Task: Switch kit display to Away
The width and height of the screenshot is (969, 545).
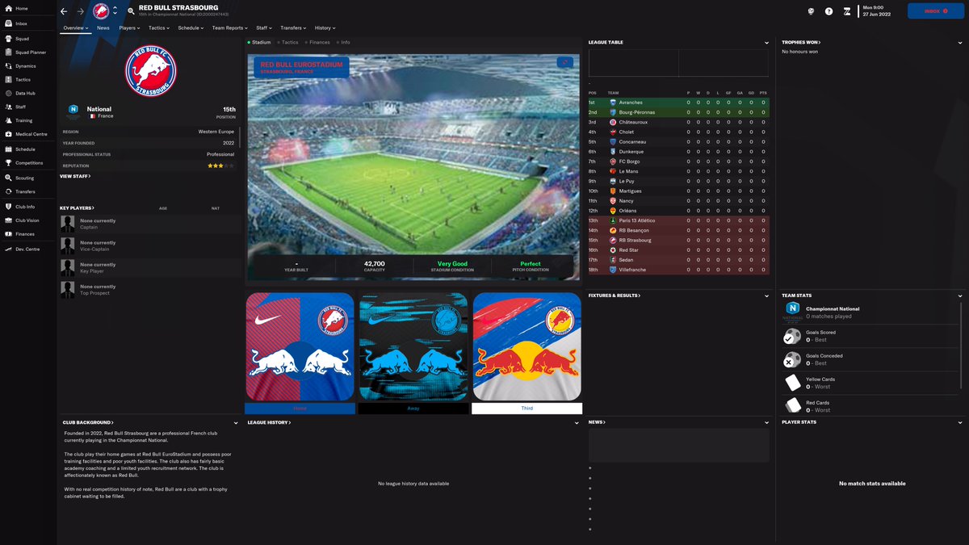Action: [x=413, y=409]
